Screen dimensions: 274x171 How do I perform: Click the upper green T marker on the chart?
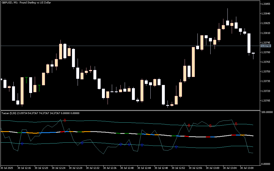tap(26, 80)
